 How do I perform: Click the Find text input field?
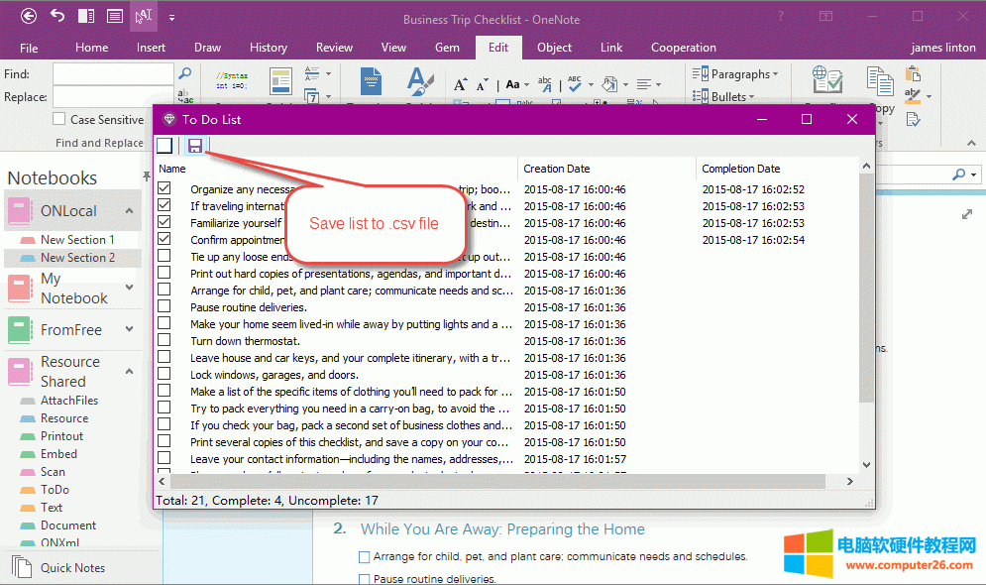112,74
